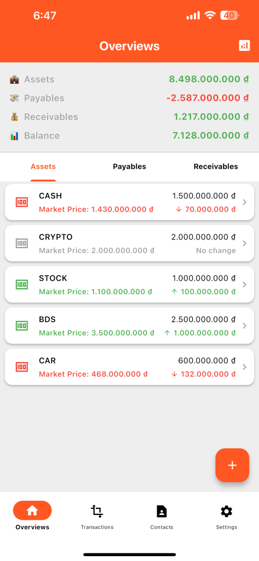Expand CASH asset details chevron
Viewport: 259px width, 561px height.
coord(245,202)
